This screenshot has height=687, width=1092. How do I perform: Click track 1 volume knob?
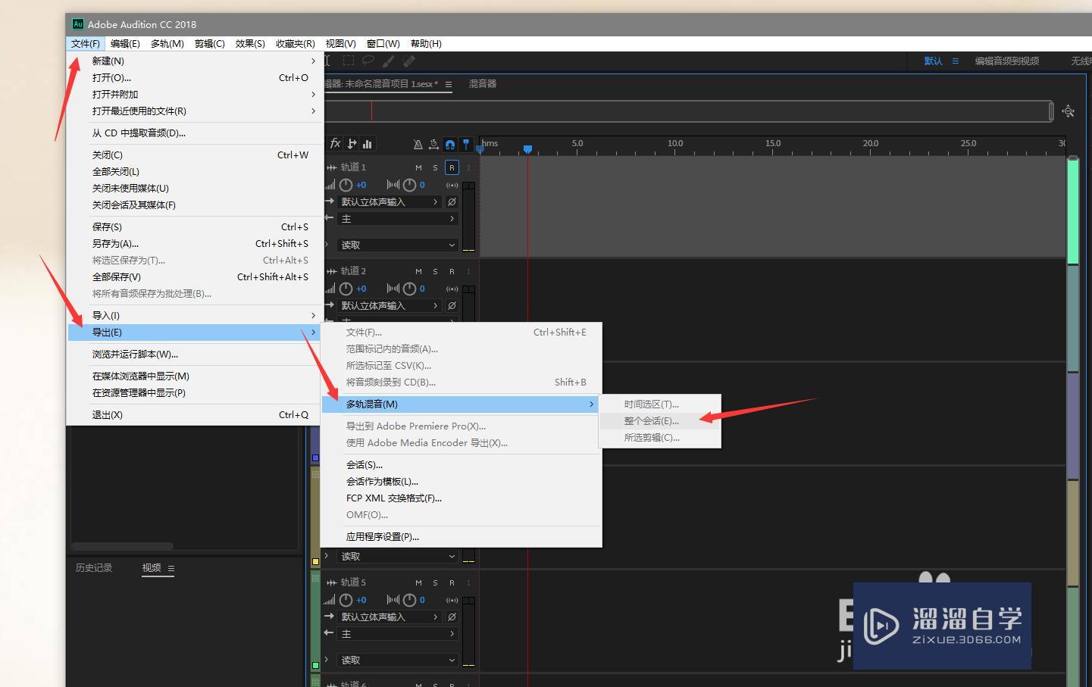[x=346, y=185]
